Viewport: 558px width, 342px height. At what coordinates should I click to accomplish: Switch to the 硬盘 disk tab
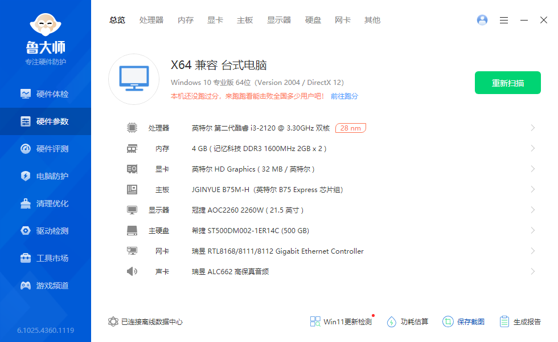tap(313, 20)
